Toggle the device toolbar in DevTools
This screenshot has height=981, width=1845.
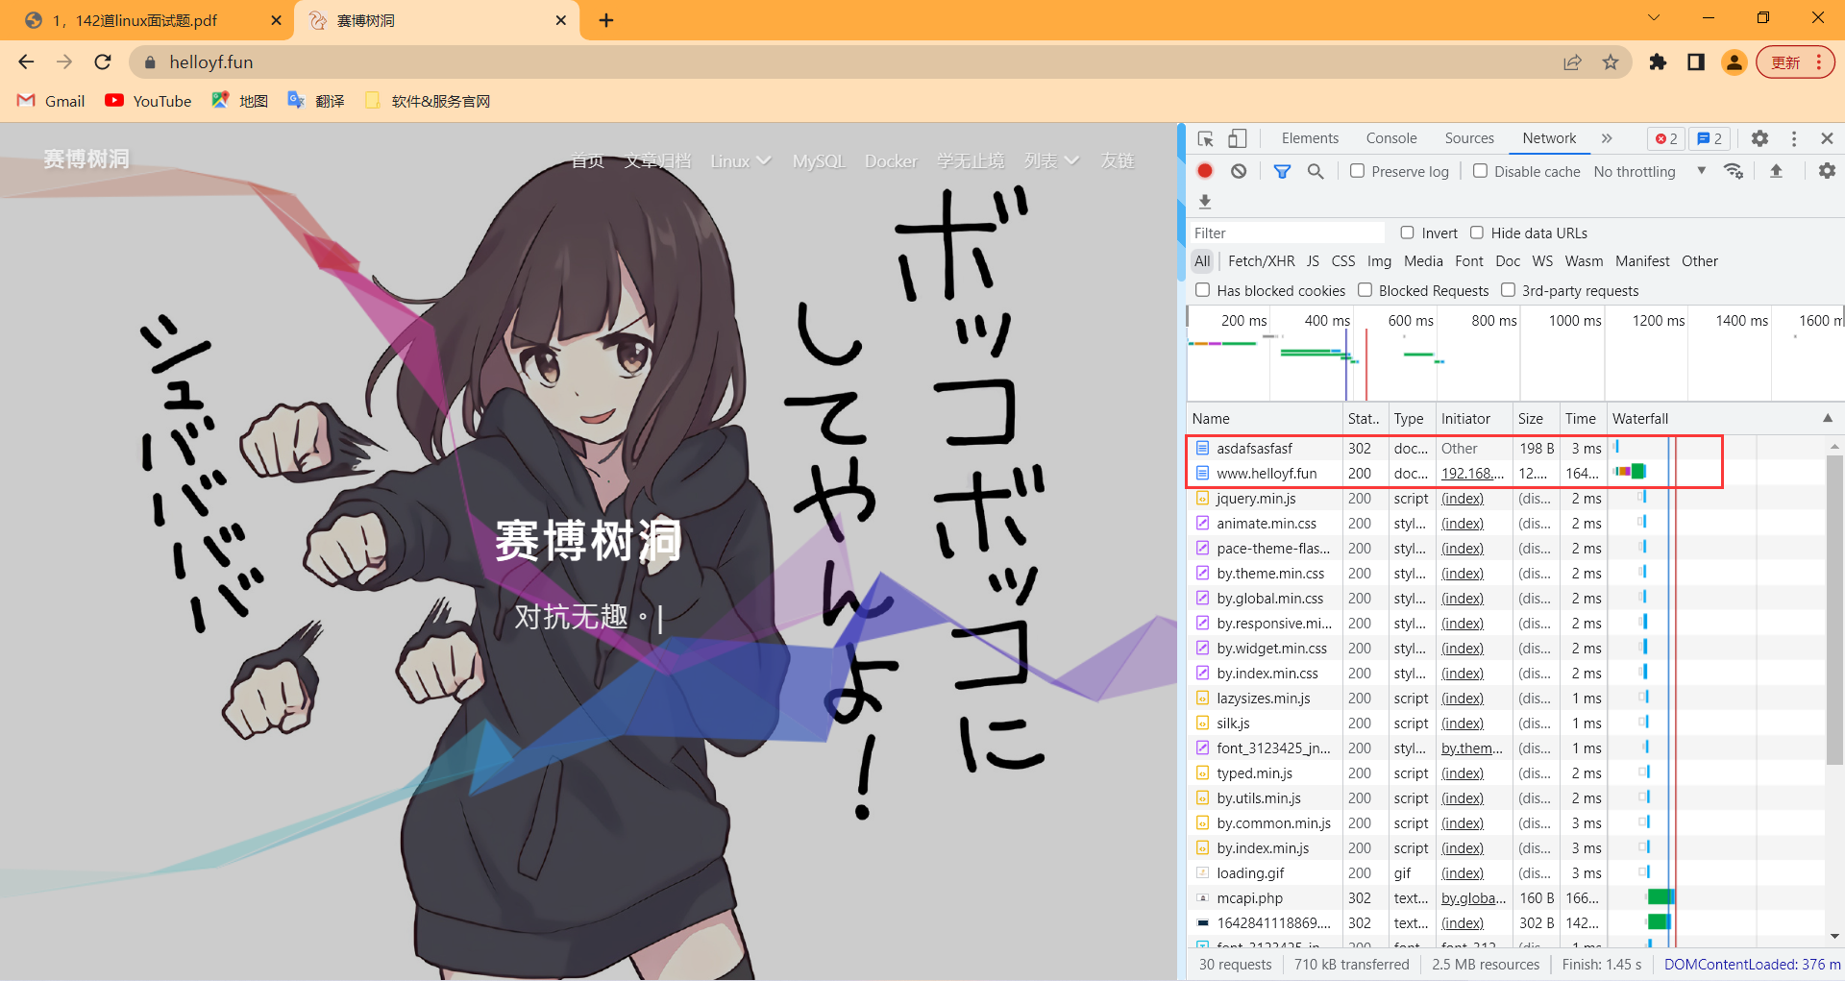tap(1238, 138)
